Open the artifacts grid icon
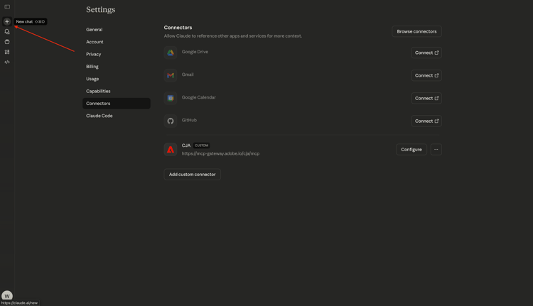Image resolution: width=533 pixels, height=306 pixels. point(7,52)
